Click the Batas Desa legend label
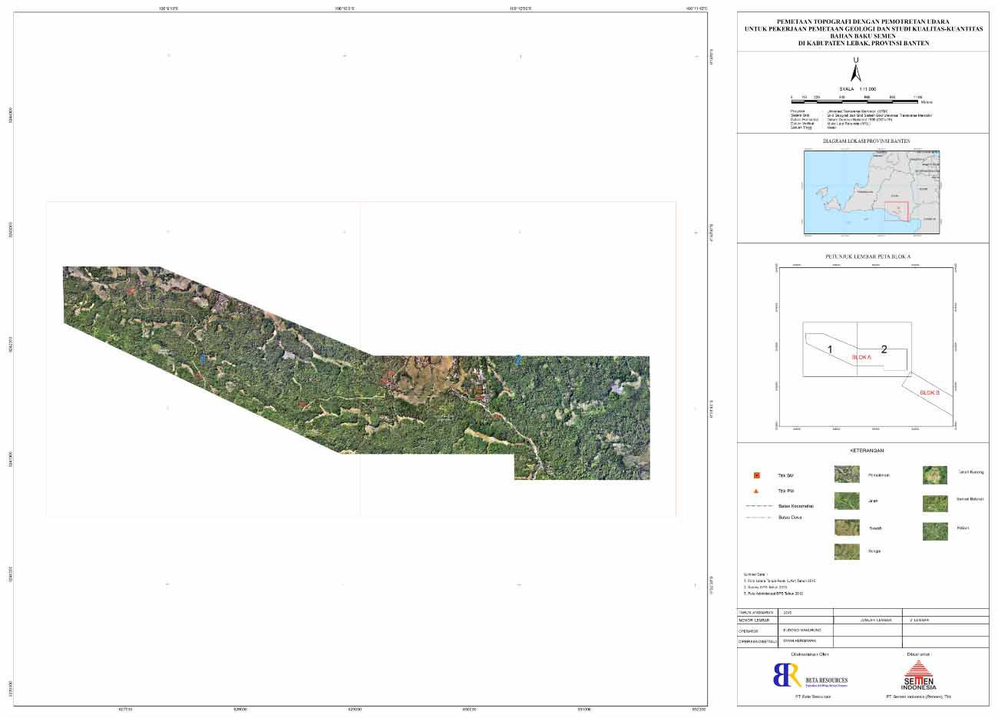This screenshot has height=718, width=998. pos(790,518)
